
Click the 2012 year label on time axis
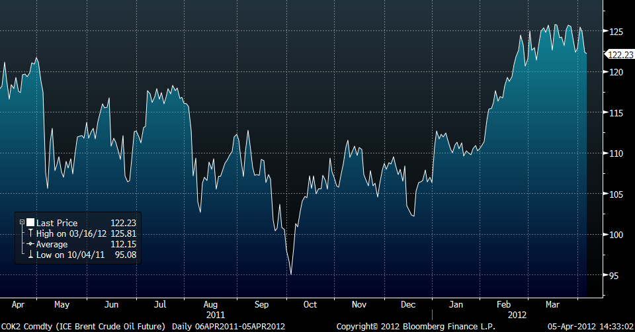tap(518, 315)
